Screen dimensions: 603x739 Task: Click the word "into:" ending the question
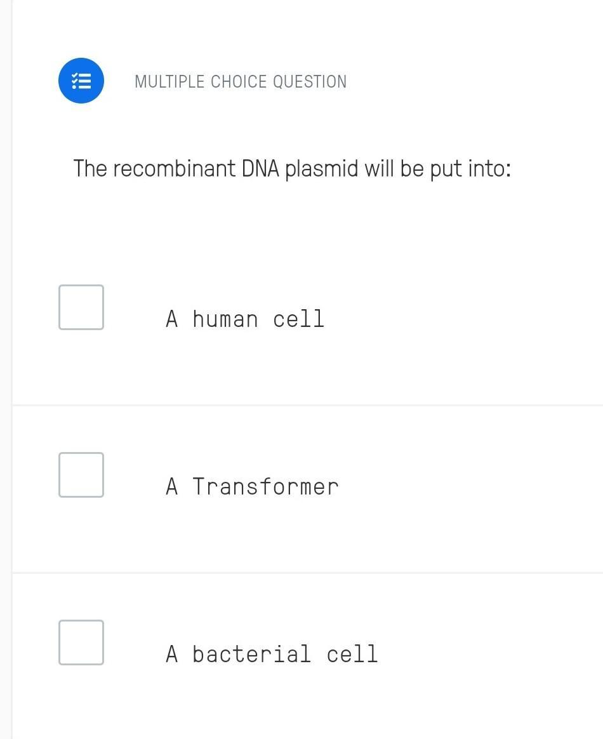click(x=489, y=169)
